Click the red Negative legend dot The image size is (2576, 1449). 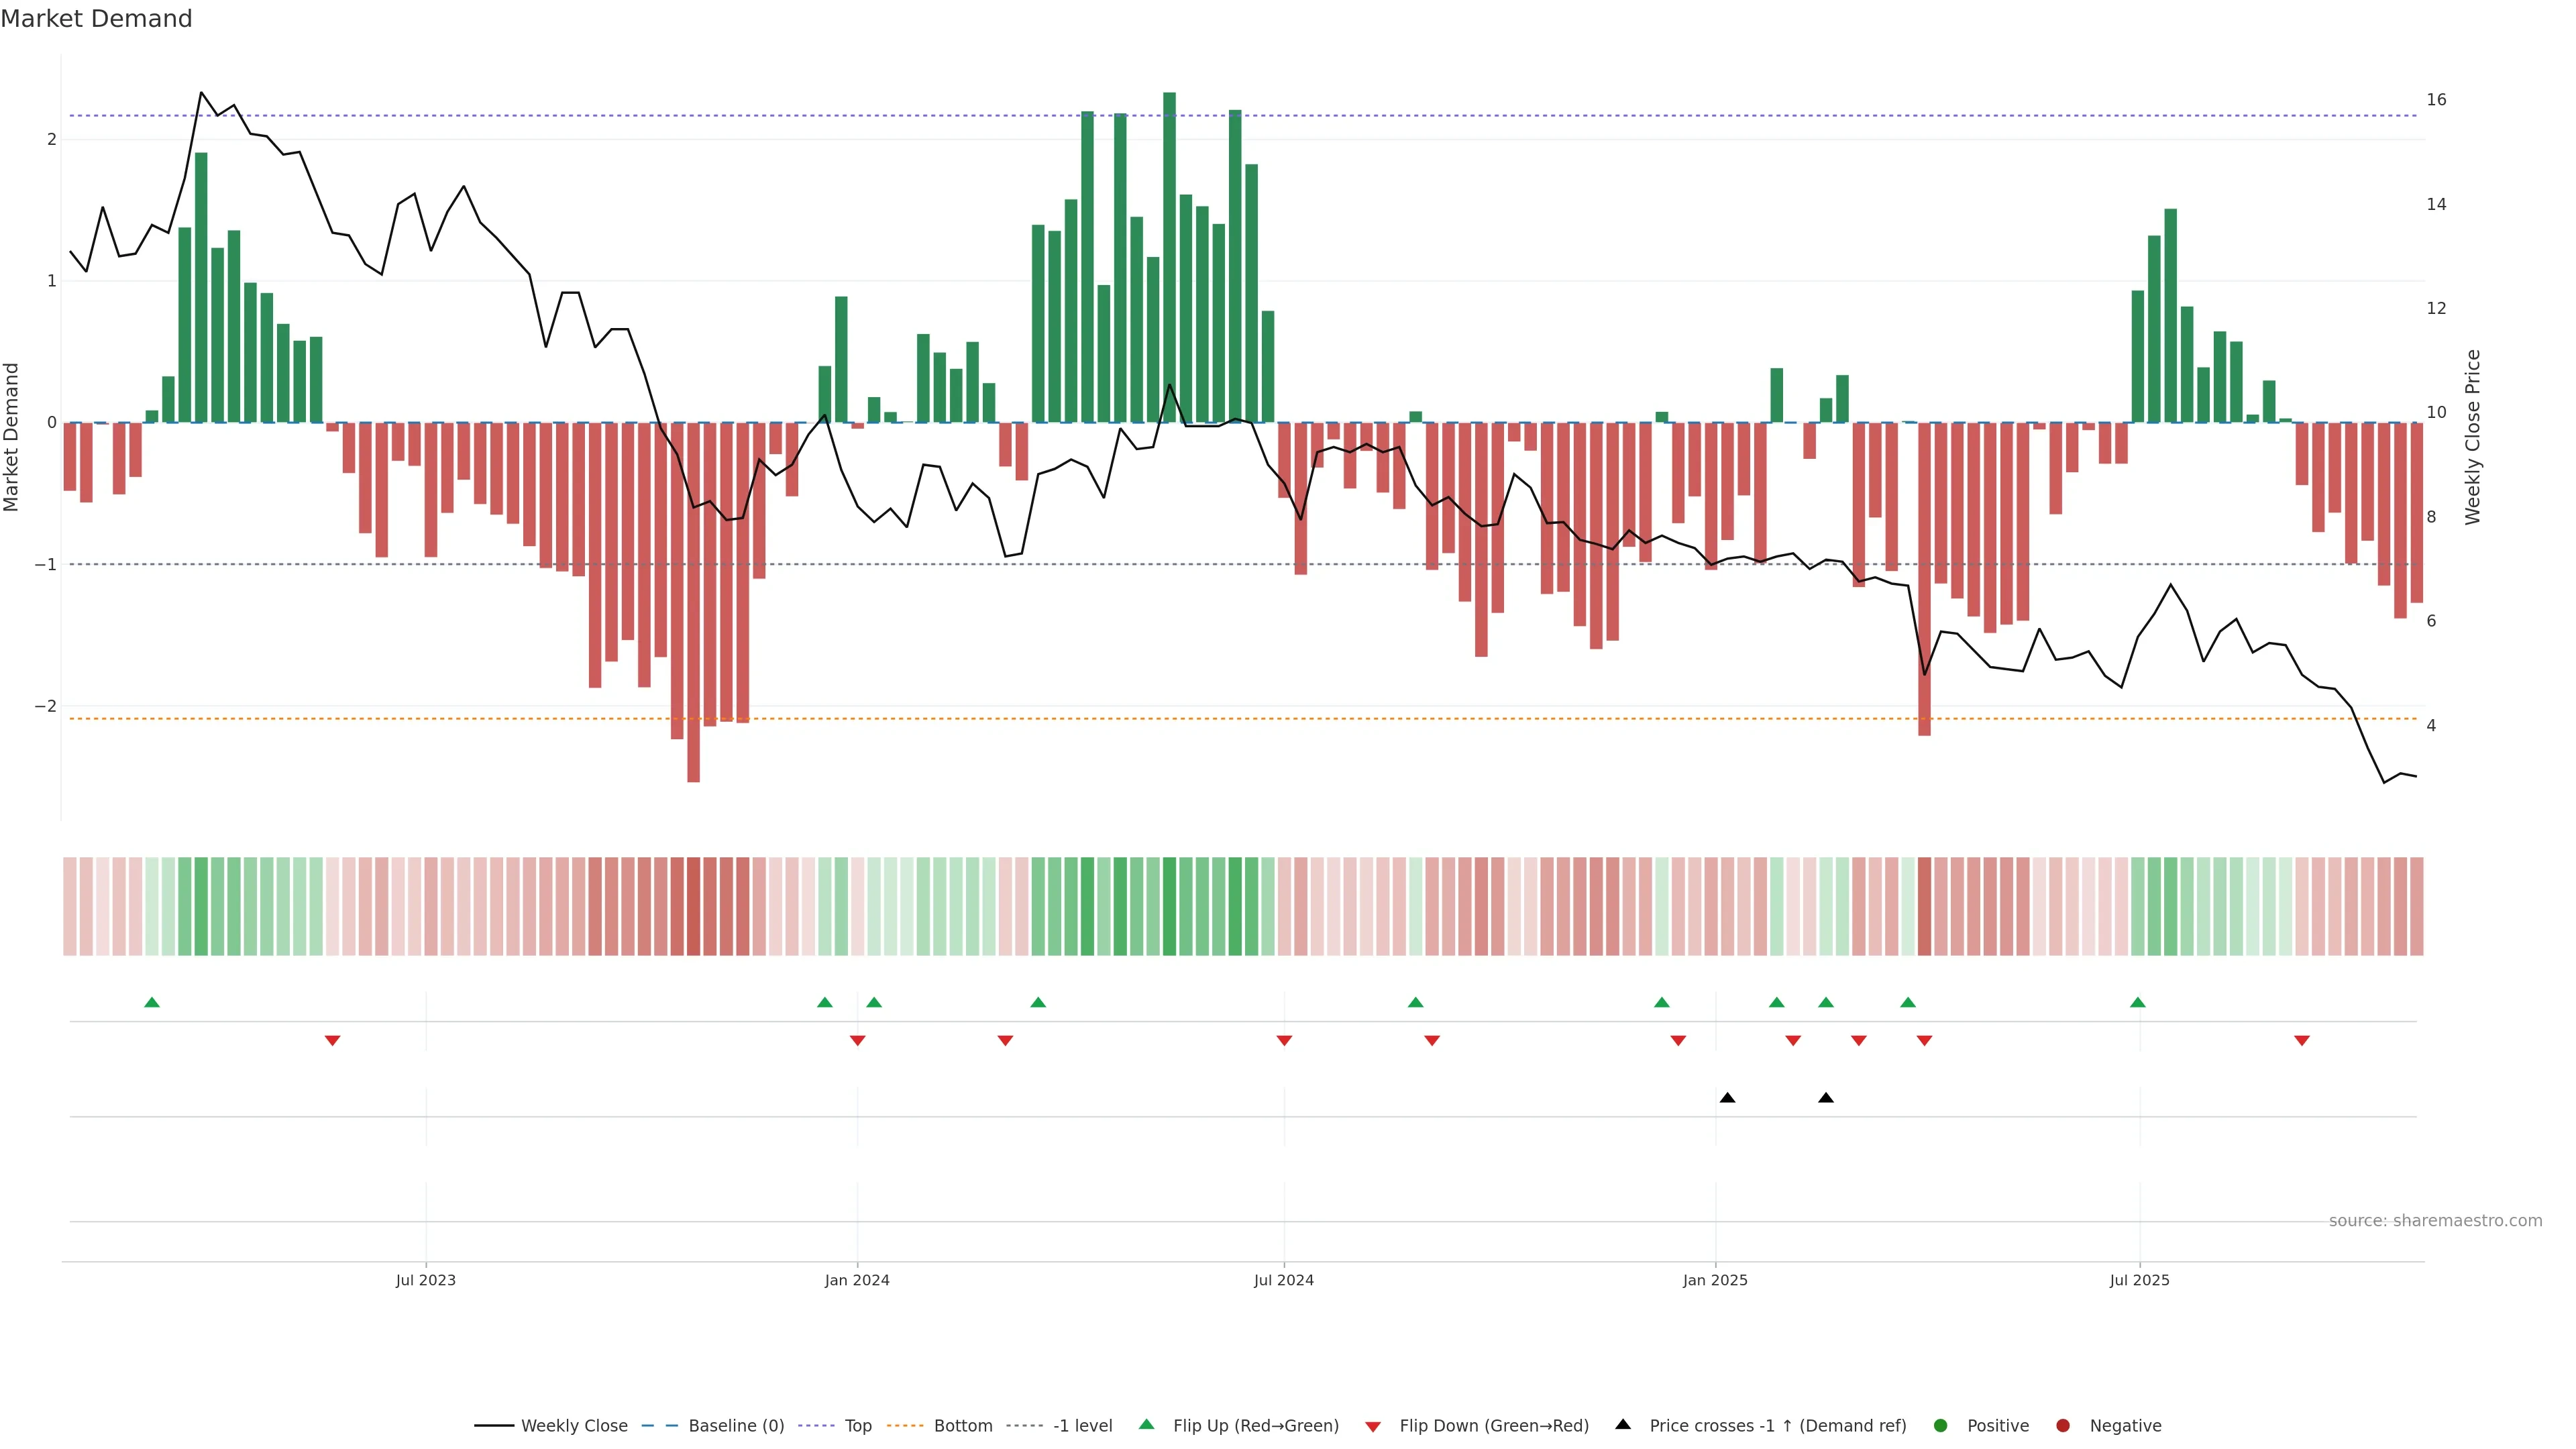[x=2063, y=1425]
